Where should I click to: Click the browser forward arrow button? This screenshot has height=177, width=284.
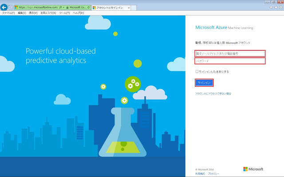coord(11,8)
